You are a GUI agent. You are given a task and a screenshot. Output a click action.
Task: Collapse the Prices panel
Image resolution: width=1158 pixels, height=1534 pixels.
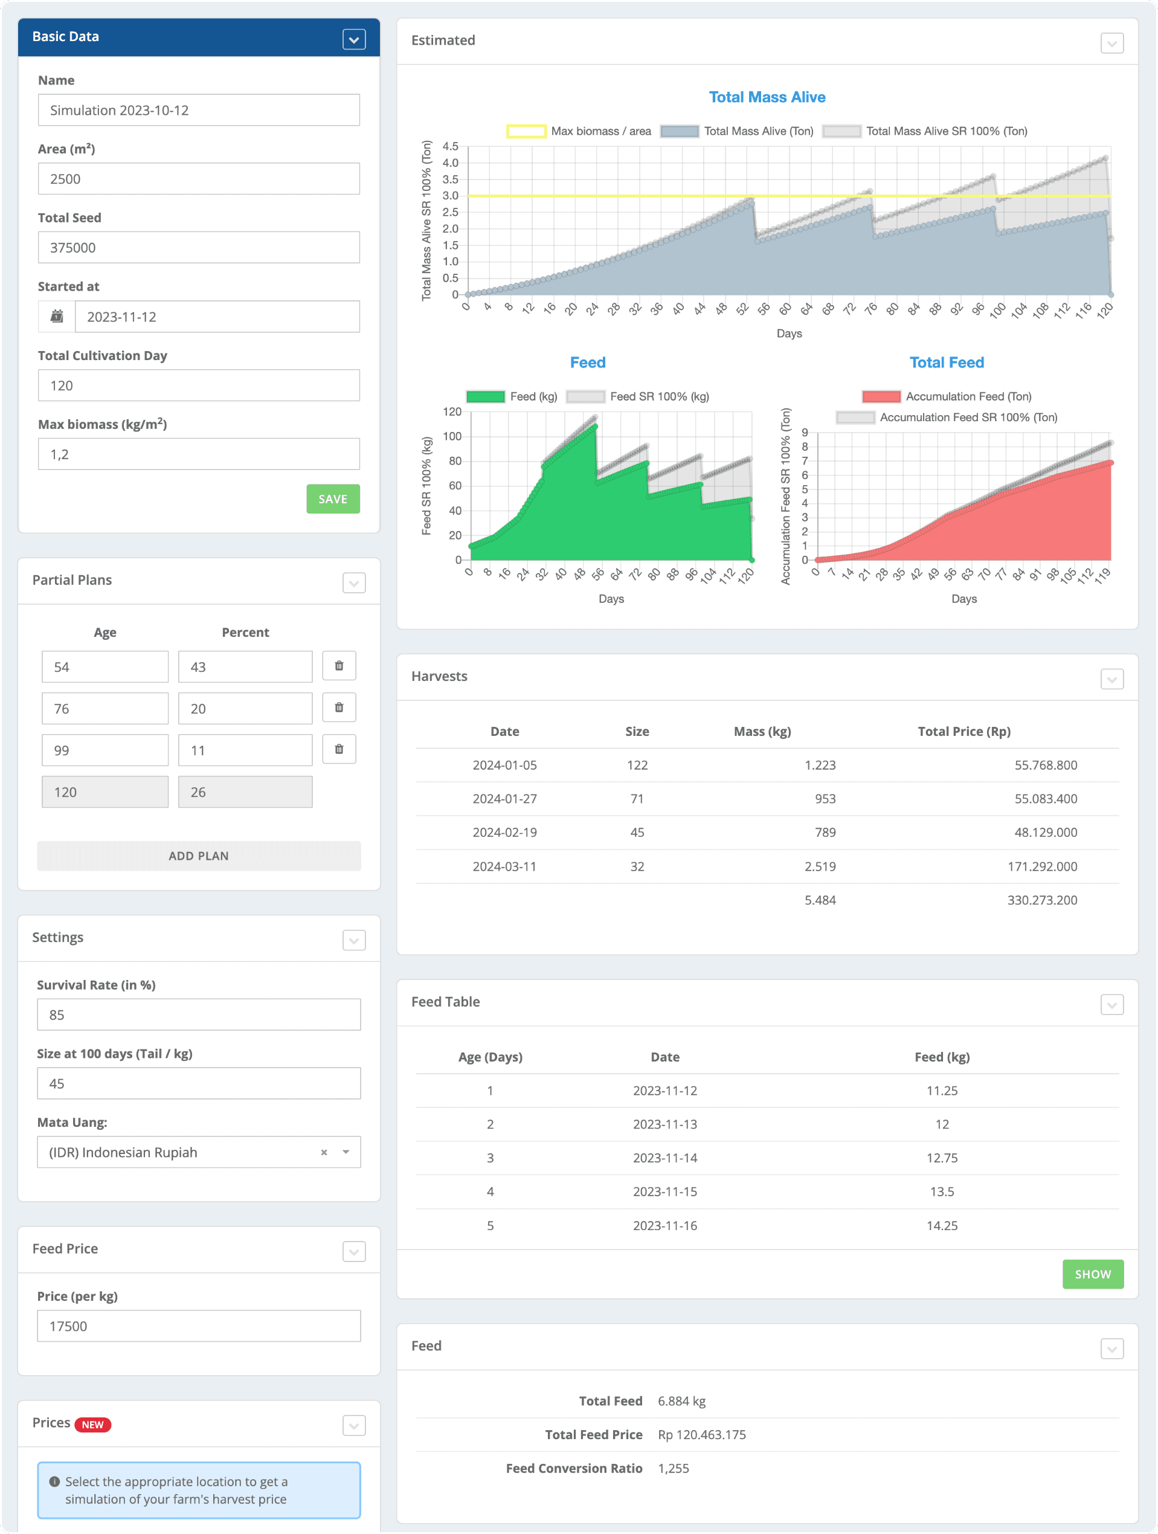click(x=353, y=1426)
